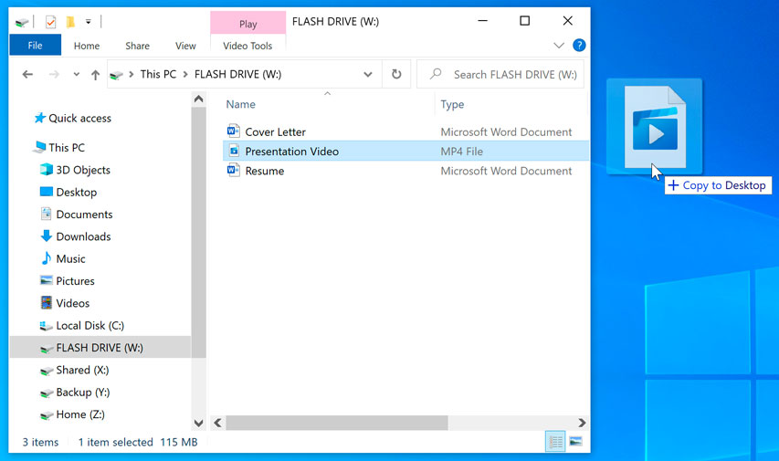
Task: Switch to the Home ribbon tab
Action: tap(87, 46)
